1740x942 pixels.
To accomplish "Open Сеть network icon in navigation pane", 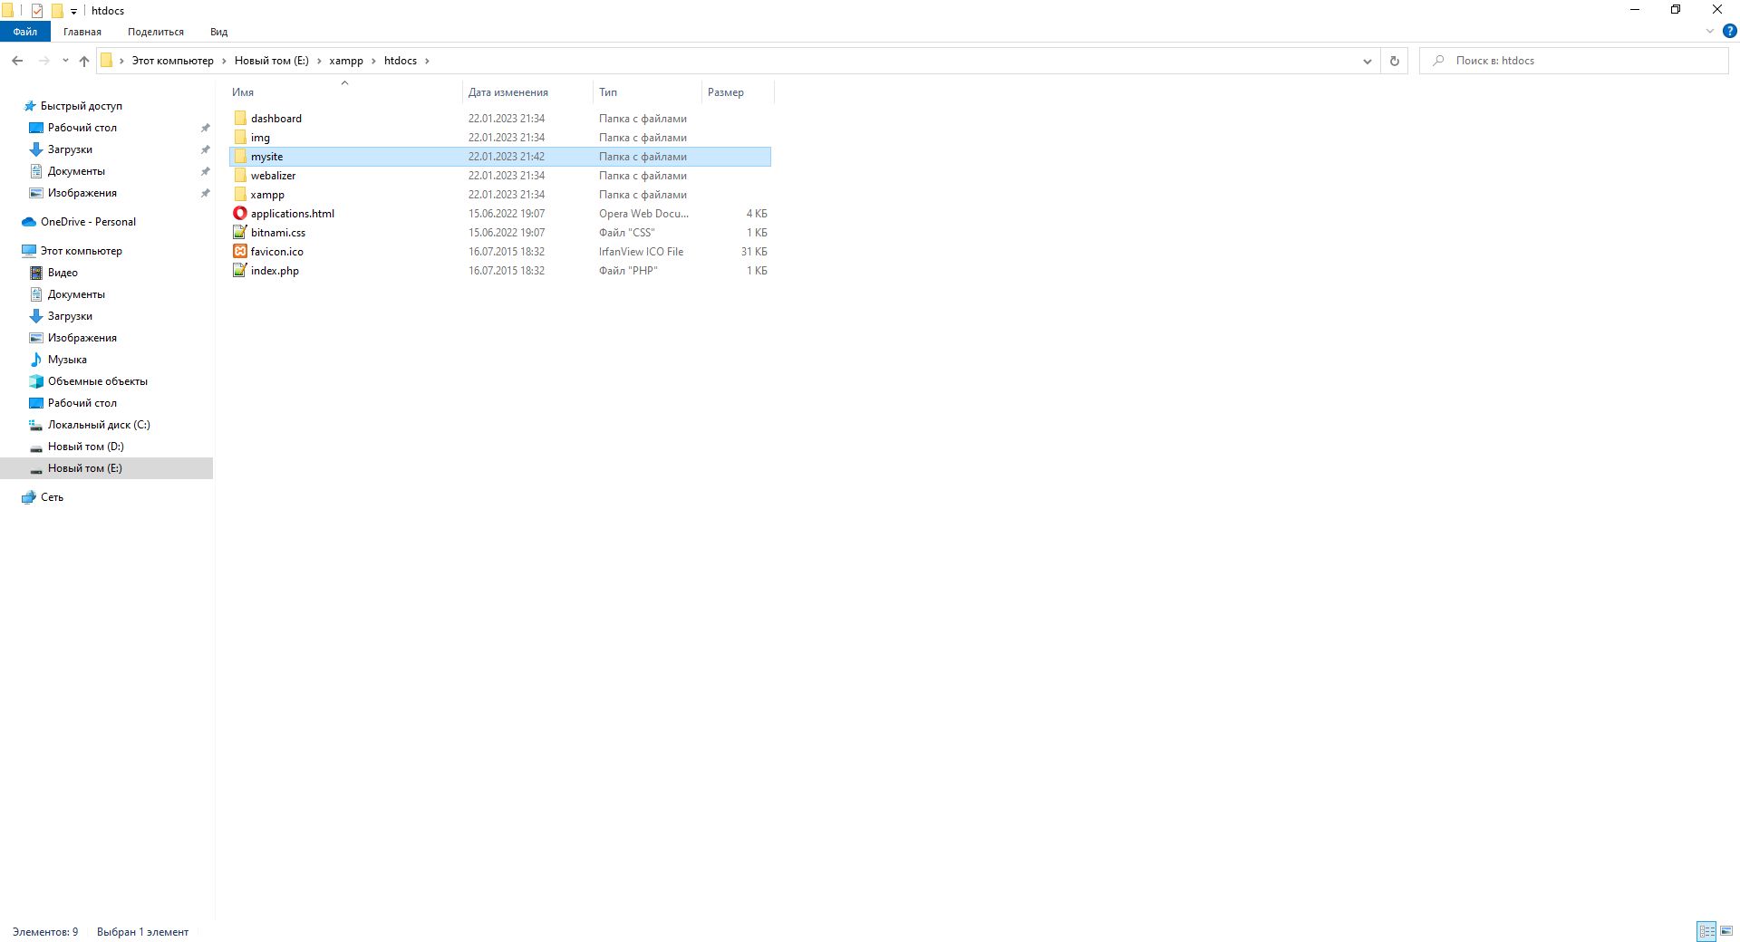I will coord(29,497).
